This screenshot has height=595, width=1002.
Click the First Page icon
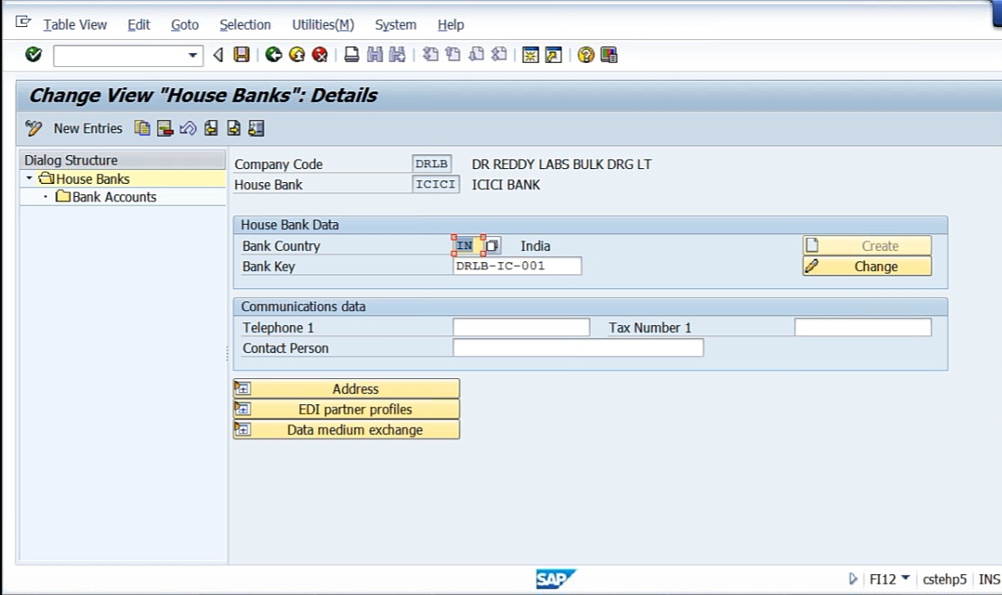tap(430, 55)
